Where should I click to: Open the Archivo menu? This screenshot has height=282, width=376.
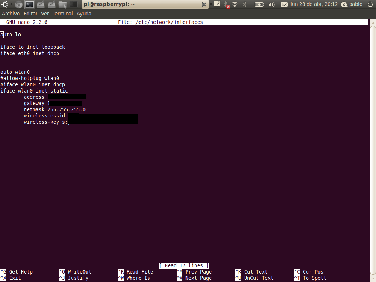click(10, 14)
